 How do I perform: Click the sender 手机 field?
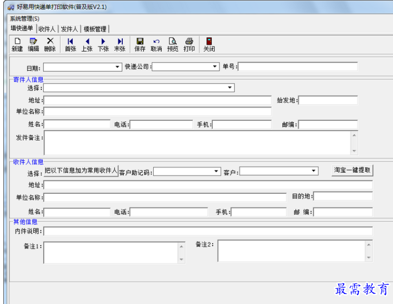point(242,125)
